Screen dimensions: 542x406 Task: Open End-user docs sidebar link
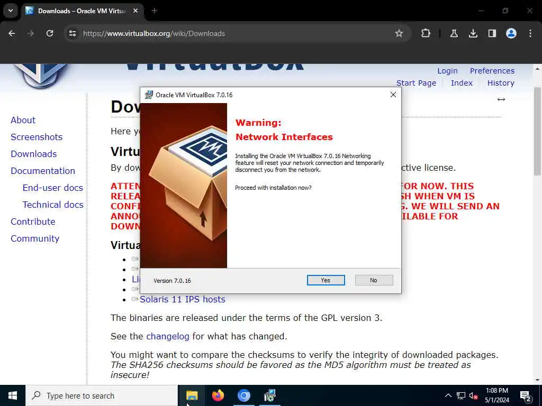[x=52, y=188]
